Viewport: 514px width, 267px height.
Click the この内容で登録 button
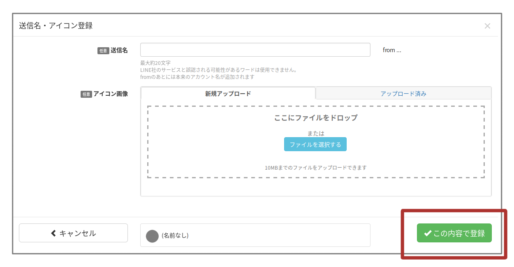click(x=454, y=233)
